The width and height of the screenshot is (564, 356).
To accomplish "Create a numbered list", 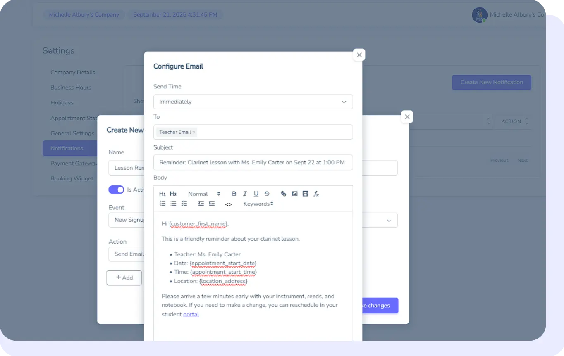I will pyautogui.click(x=163, y=204).
